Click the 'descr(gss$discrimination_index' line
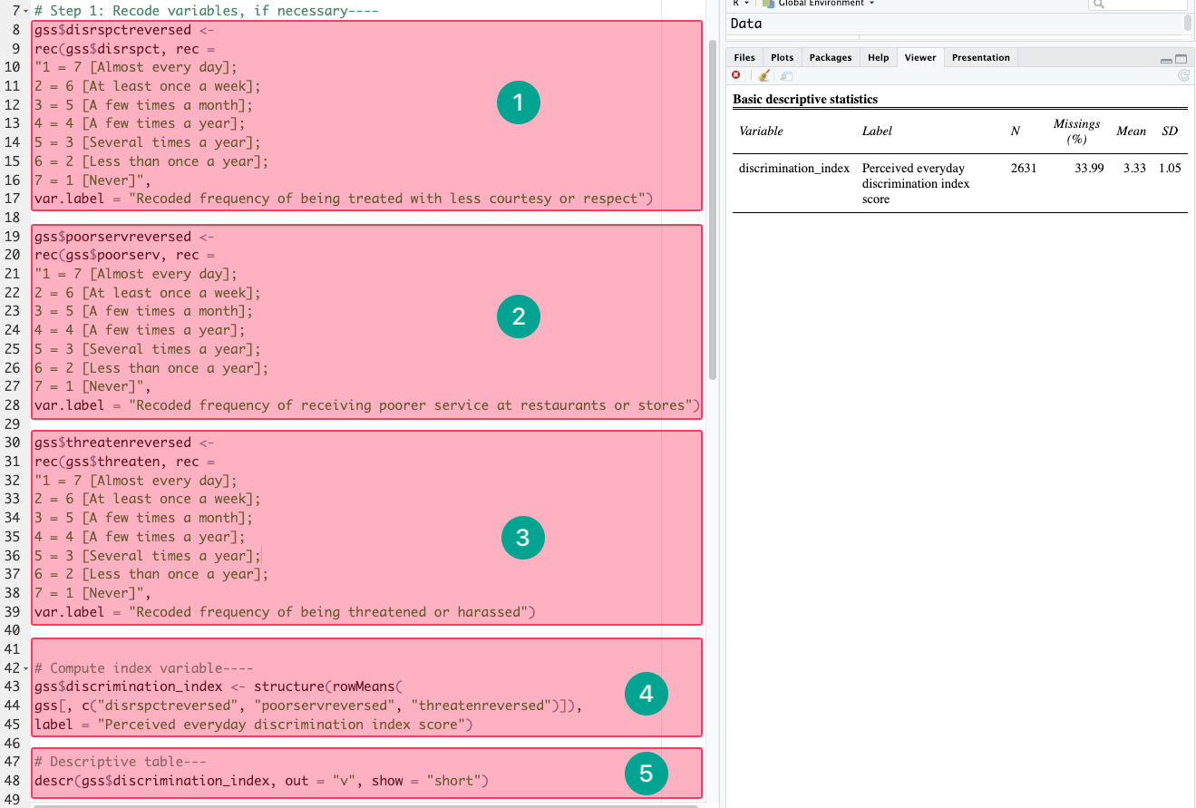The image size is (1196, 808). pyautogui.click(x=261, y=781)
